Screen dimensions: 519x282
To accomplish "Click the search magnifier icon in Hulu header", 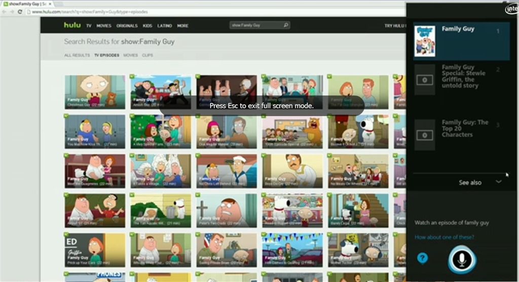I will click(x=286, y=25).
